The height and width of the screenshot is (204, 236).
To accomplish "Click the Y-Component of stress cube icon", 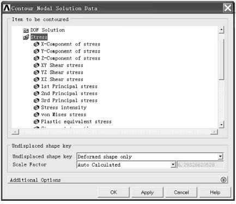I will (37, 52).
